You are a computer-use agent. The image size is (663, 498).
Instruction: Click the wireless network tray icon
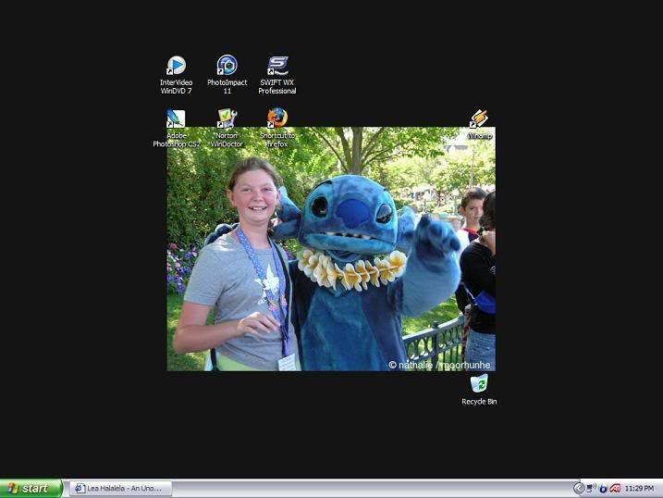(x=591, y=489)
